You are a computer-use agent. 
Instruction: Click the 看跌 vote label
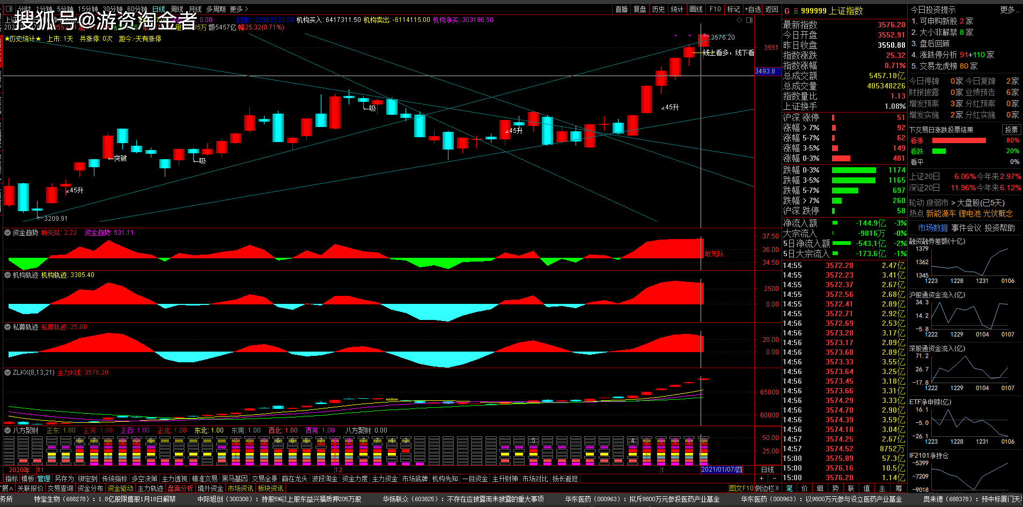(917, 151)
